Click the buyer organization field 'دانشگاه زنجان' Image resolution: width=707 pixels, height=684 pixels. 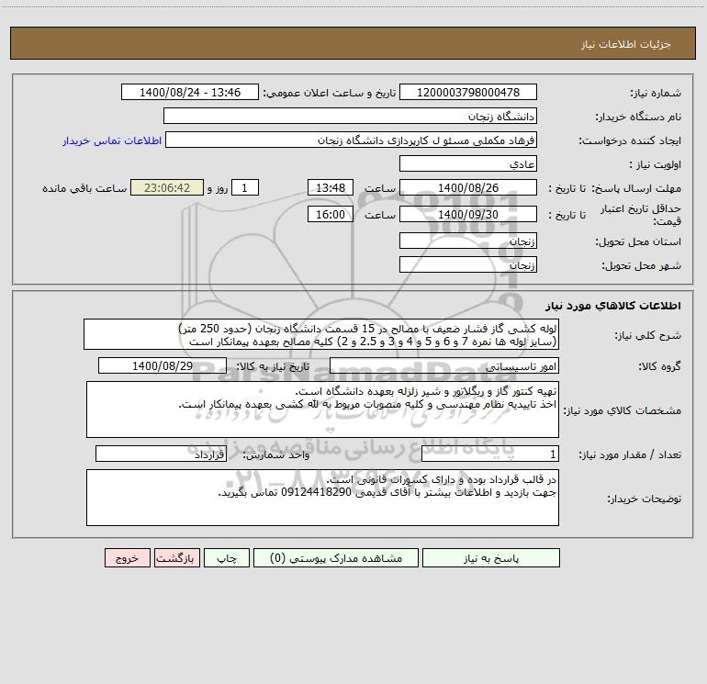(350, 116)
